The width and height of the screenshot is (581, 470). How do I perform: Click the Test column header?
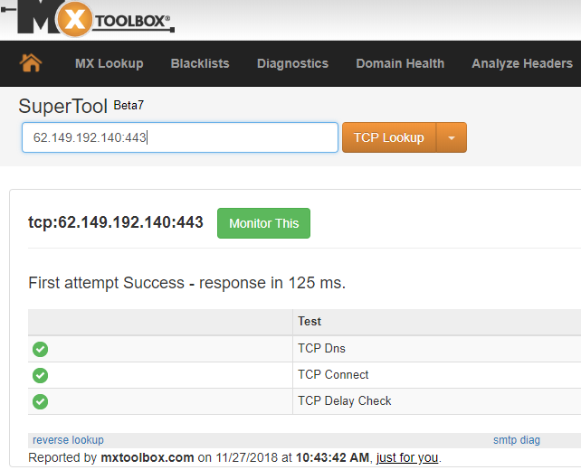[310, 321]
